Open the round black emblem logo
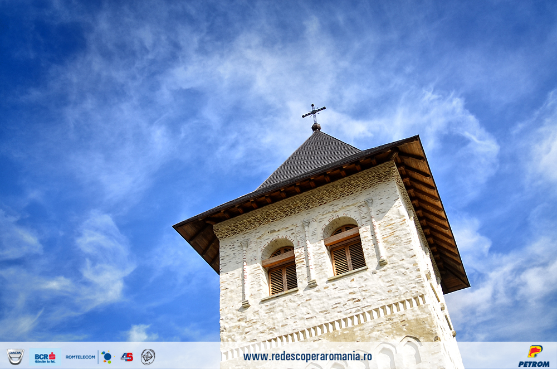Screen dimensions: 557x369 pyautogui.click(x=148, y=357)
